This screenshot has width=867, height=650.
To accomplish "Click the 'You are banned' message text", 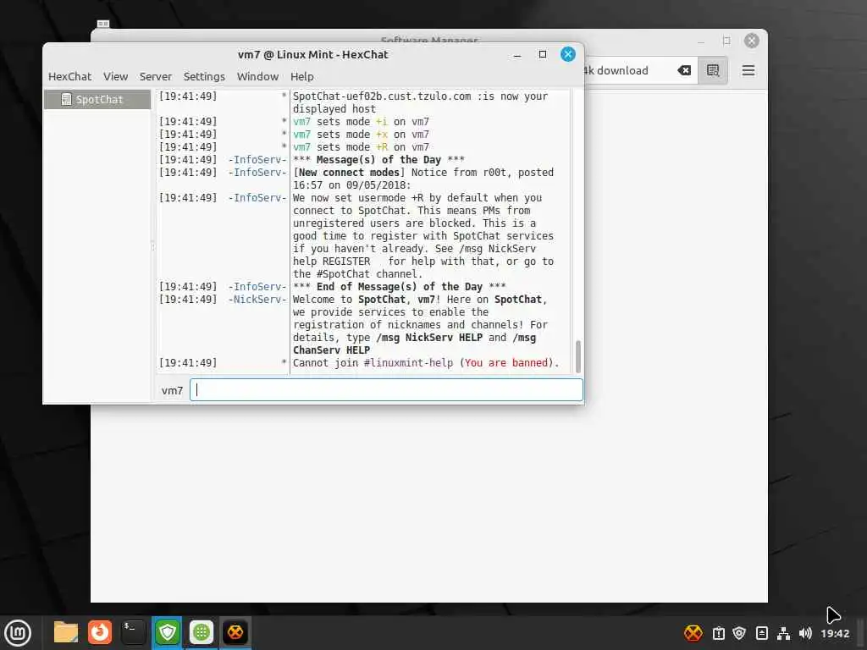I will pos(506,363).
